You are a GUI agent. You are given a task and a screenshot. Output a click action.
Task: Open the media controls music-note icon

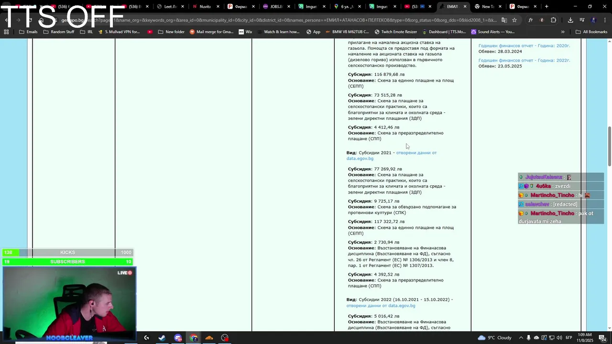(x=582, y=20)
